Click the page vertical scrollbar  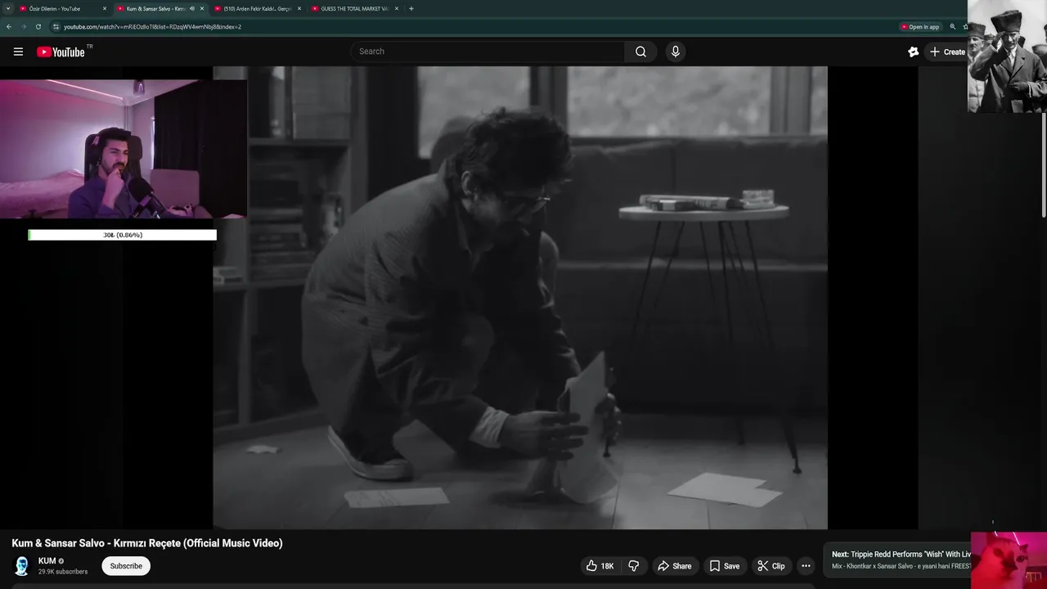pos(1043,164)
